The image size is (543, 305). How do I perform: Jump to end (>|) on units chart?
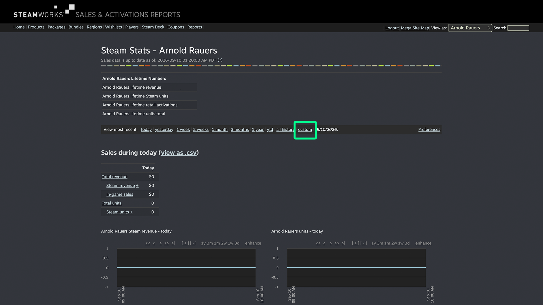(343, 243)
